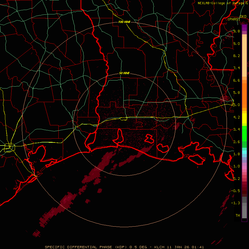Click the 50 NMI range ring label
The image size is (249, 249).
pos(124,73)
